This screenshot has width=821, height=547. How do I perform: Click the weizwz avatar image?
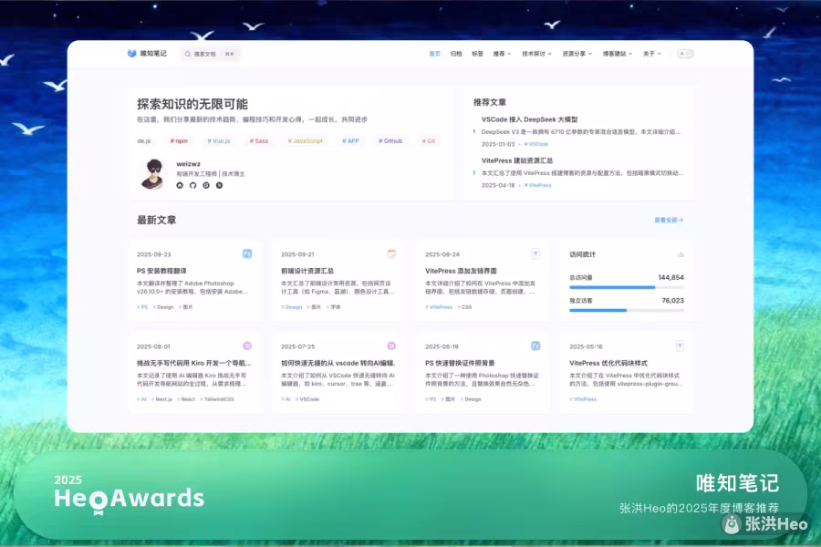pos(153,174)
